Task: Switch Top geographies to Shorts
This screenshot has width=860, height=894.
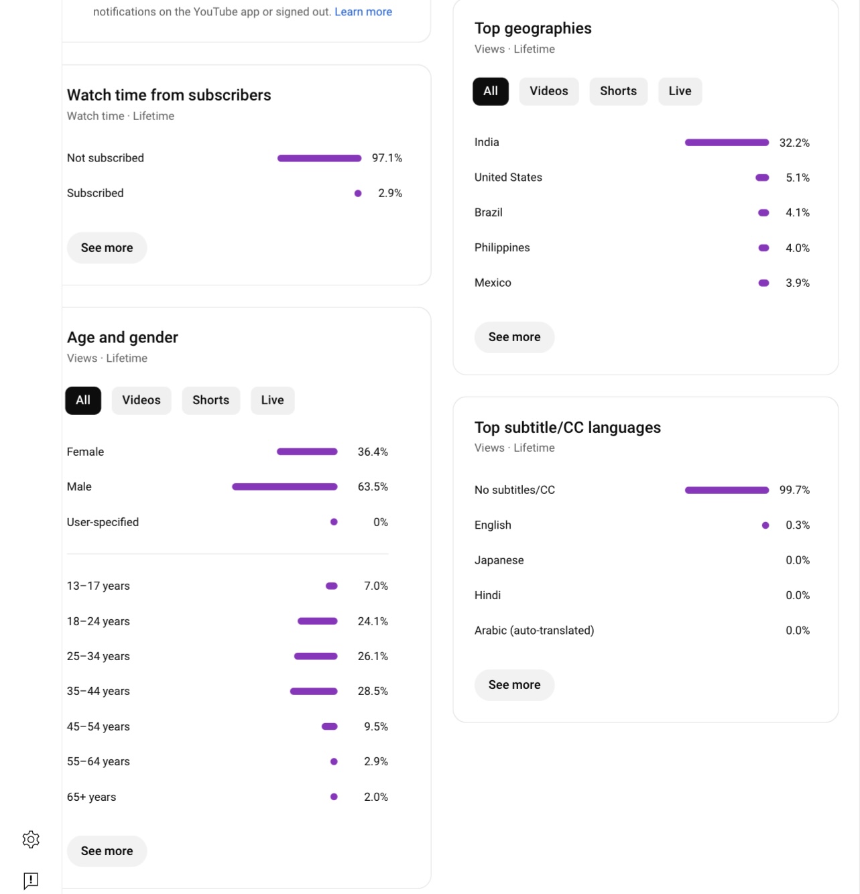Action: pos(618,91)
